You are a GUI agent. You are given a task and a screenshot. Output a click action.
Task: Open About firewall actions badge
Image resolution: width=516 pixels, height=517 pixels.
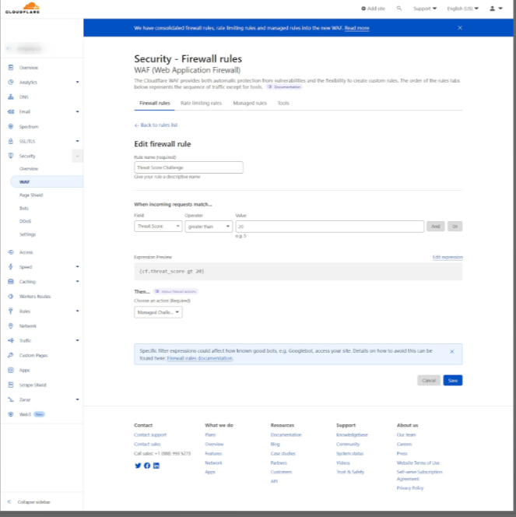(x=175, y=291)
